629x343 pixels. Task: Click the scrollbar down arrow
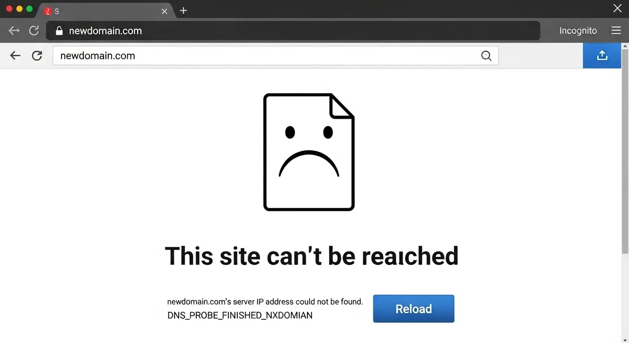click(x=625, y=340)
